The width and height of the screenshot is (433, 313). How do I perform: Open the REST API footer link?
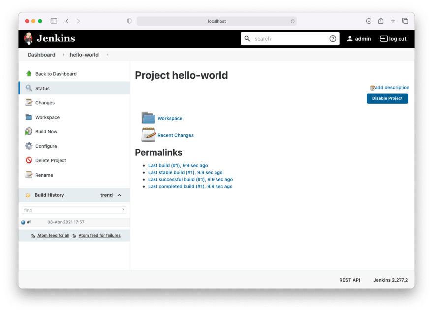point(350,280)
